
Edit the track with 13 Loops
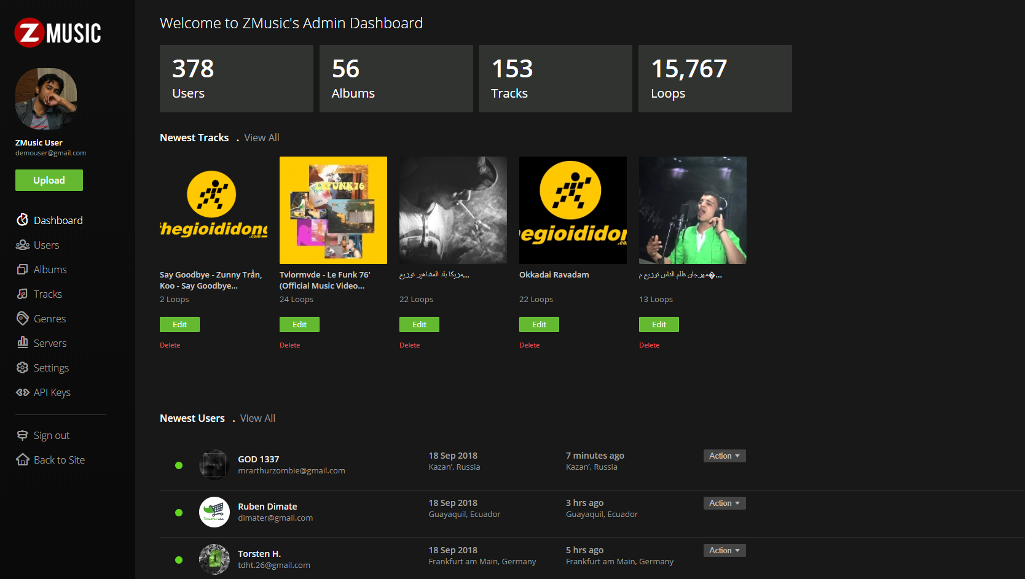coord(659,324)
